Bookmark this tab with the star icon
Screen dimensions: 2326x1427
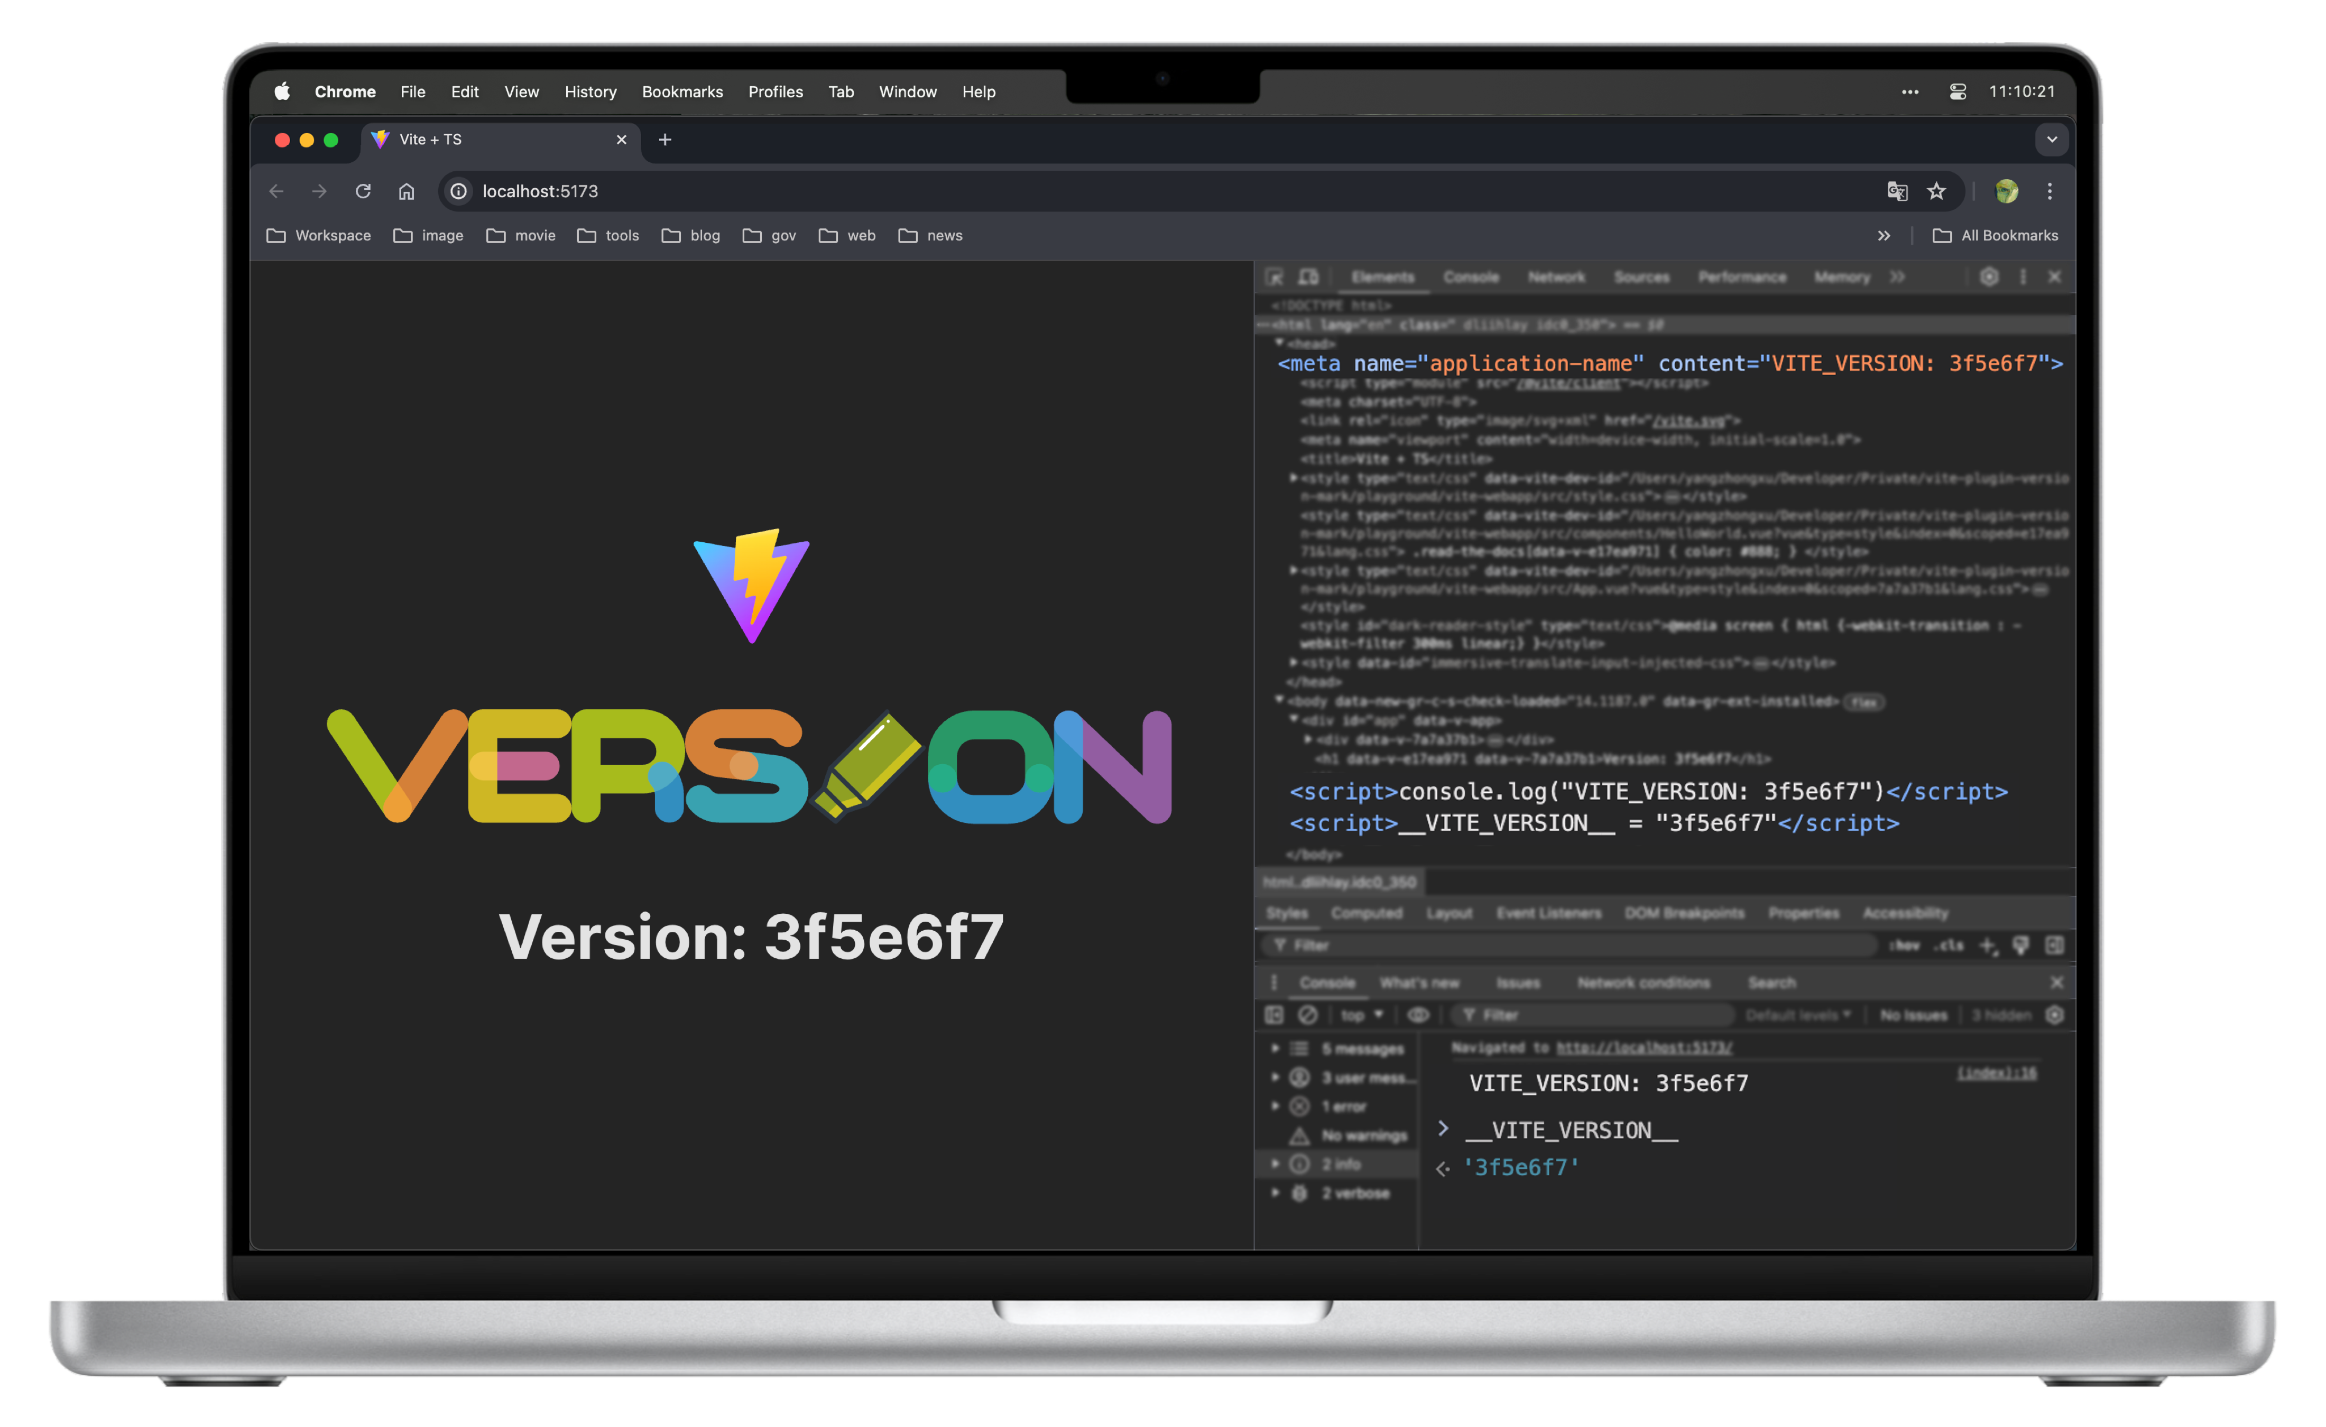point(1936,191)
